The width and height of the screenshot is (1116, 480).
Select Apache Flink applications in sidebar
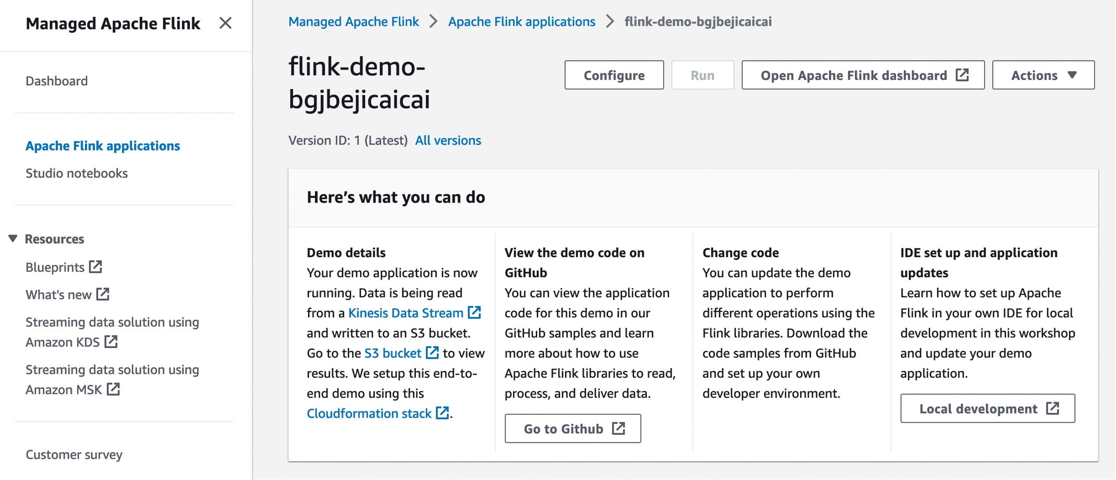[x=103, y=146]
